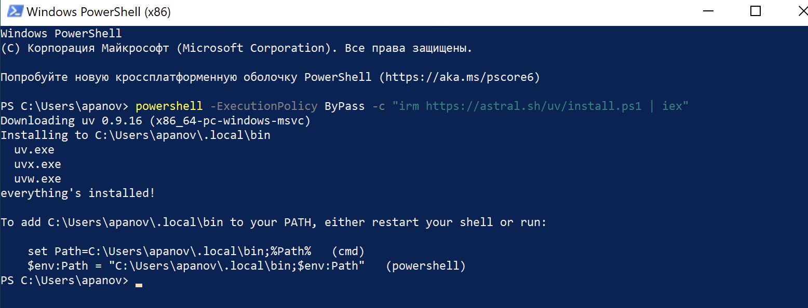Click the "ByPass" argument

pyautogui.click(x=344, y=106)
